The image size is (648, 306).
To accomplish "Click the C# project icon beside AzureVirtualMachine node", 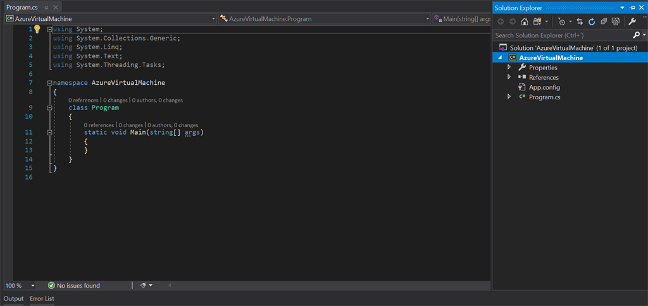I will tap(513, 58).
